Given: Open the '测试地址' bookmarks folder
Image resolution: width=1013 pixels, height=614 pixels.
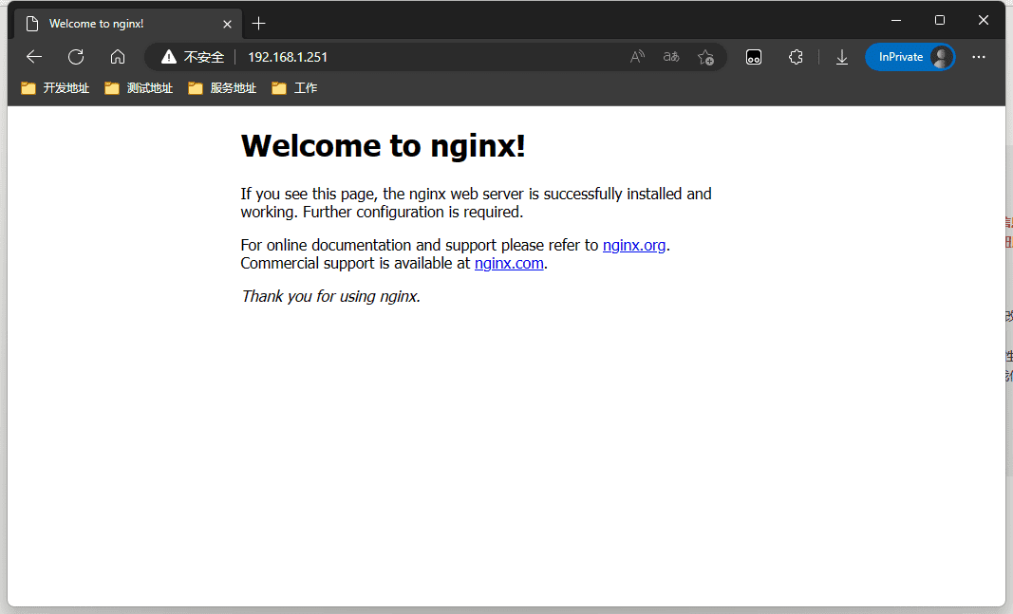Looking at the screenshot, I should 139,88.
